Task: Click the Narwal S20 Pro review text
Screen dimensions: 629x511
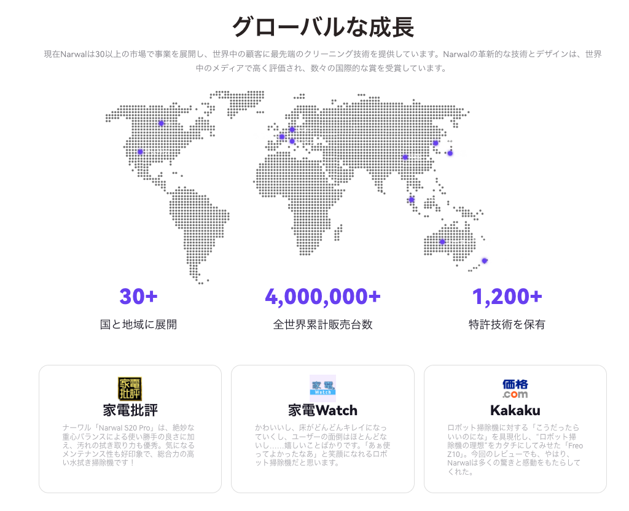Action: (x=130, y=445)
